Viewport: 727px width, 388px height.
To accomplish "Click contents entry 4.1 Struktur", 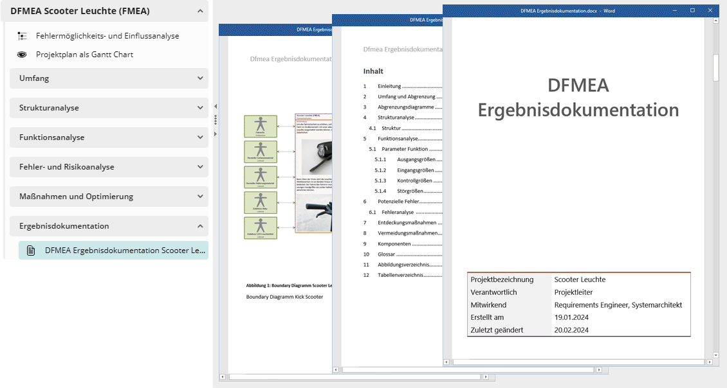I will point(406,128).
